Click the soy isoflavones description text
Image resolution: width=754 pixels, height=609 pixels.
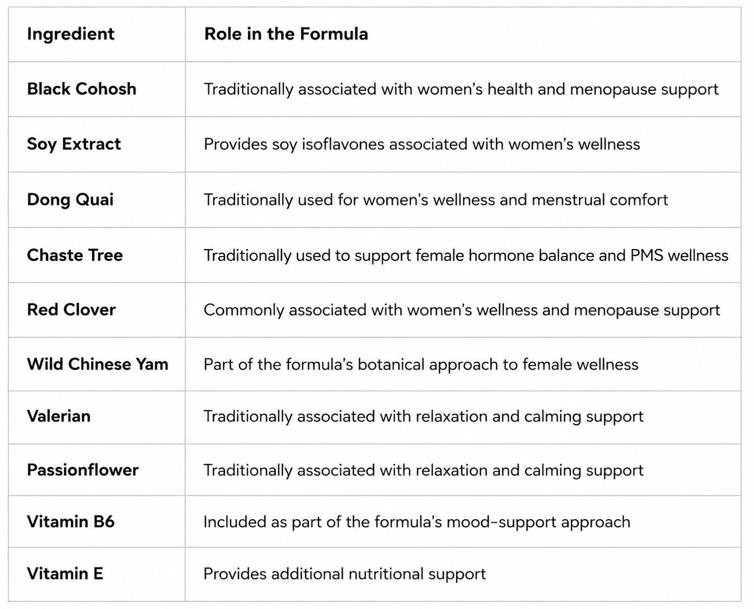(x=422, y=144)
